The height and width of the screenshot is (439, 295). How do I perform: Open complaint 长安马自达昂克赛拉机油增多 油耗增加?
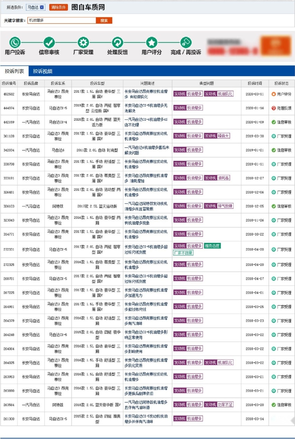(x=146, y=178)
